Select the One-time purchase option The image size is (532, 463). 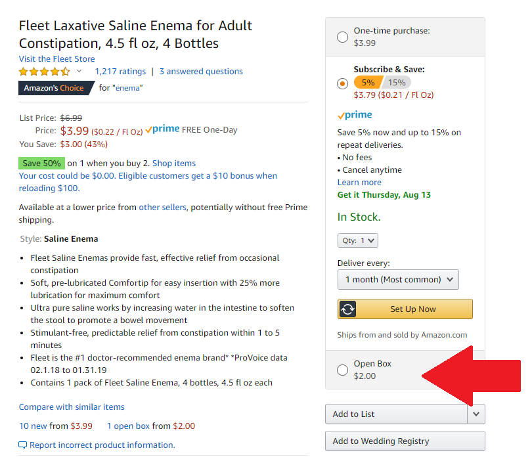coord(342,37)
